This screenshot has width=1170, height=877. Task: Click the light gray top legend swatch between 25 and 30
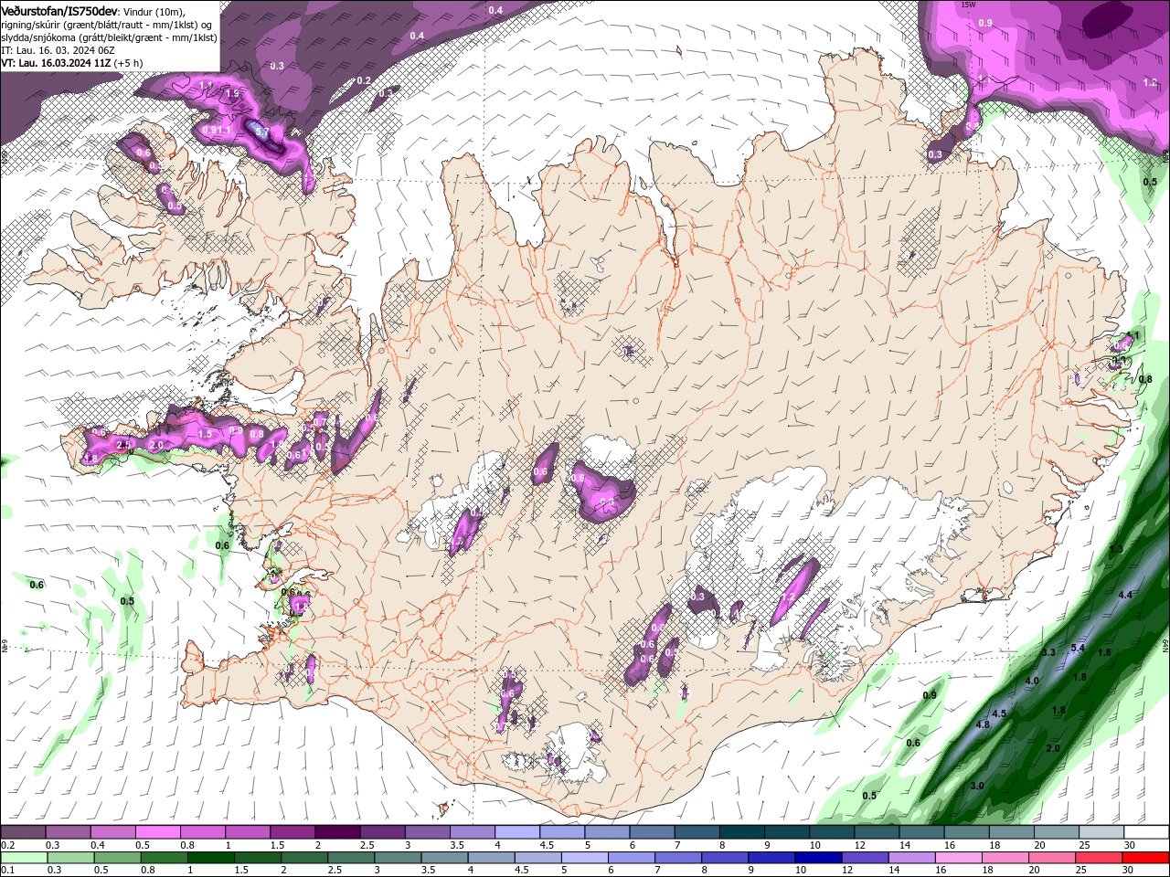click(1101, 832)
